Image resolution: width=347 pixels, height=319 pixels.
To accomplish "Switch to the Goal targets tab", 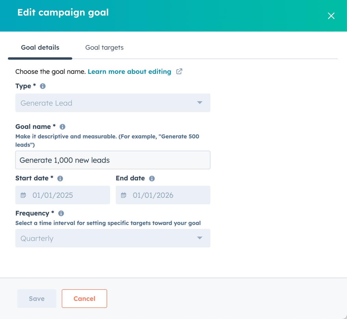I will [104, 47].
